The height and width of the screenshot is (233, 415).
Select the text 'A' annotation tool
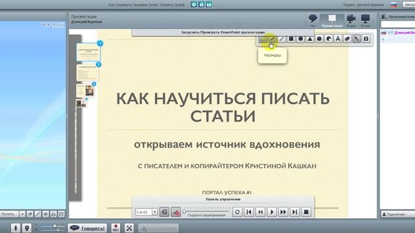pos(338,39)
